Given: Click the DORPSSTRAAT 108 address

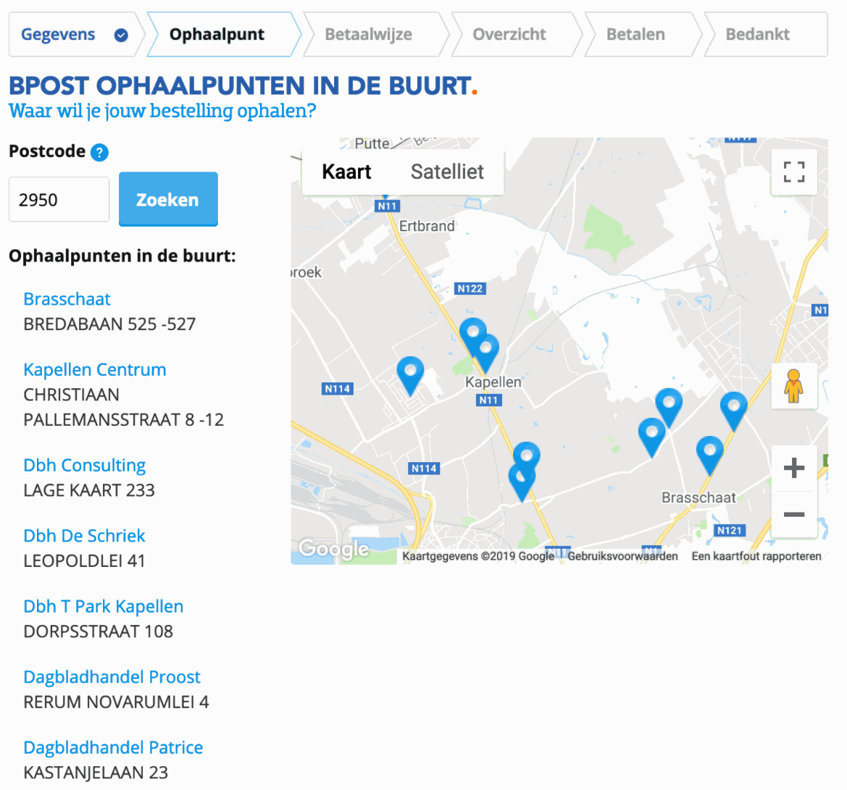Looking at the screenshot, I should pyautogui.click(x=99, y=631).
